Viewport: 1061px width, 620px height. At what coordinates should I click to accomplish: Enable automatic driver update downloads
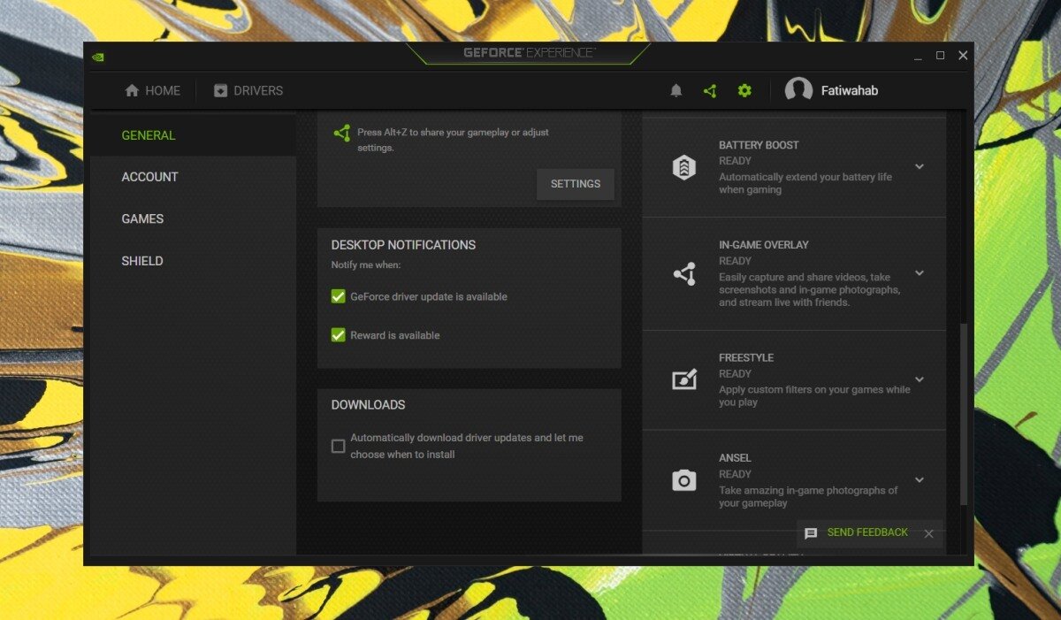[338, 446]
